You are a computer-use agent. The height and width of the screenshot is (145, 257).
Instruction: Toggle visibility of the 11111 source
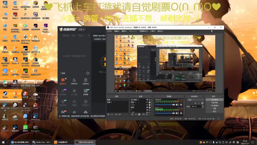(x=147, y=105)
